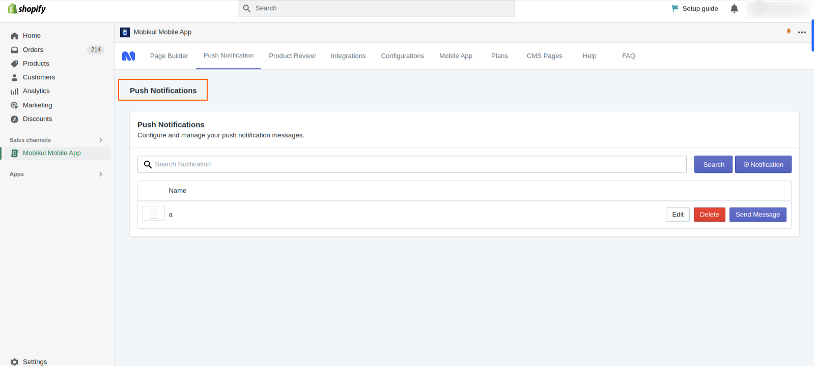The height and width of the screenshot is (366, 814).
Task: Click the Search Notification input field
Action: [x=412, y=164]
